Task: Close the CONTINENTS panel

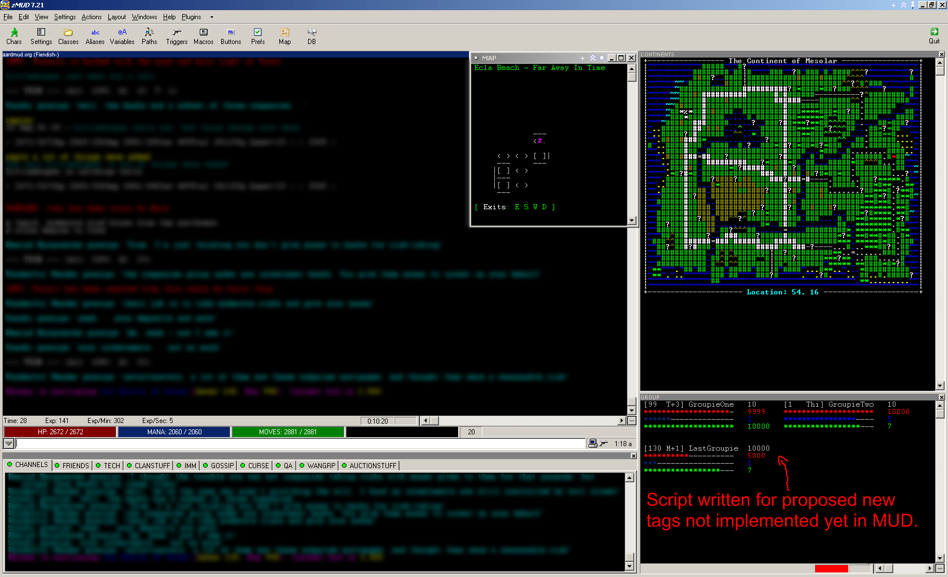Action: 941,55
